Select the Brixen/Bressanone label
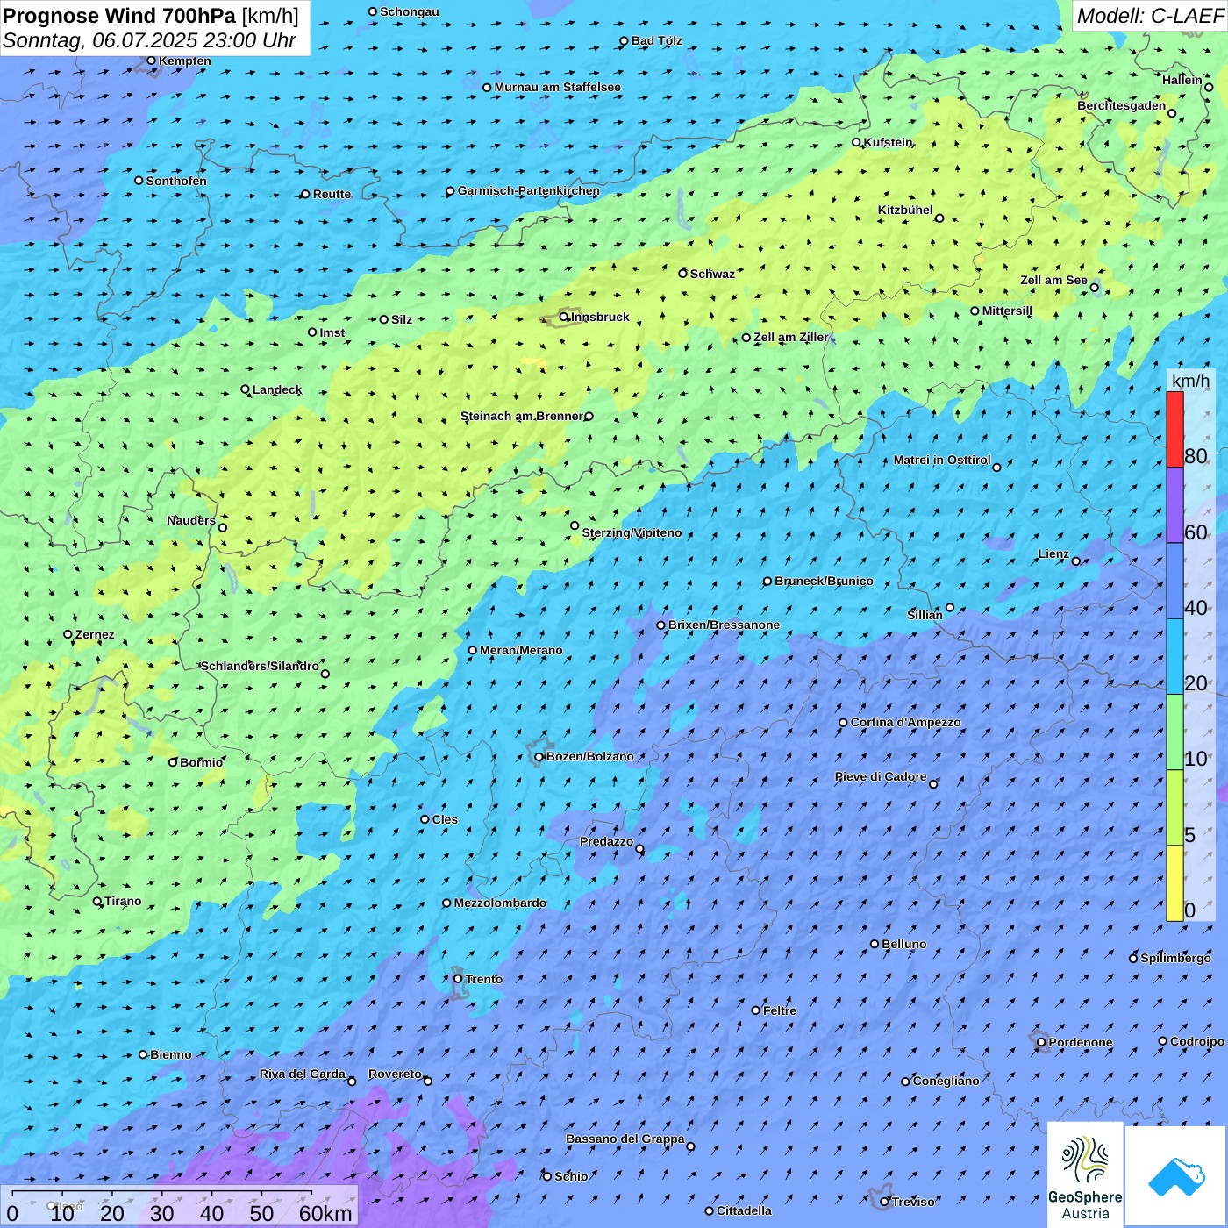Viewport: 1228px width, 1228px height. pos(724,625)
